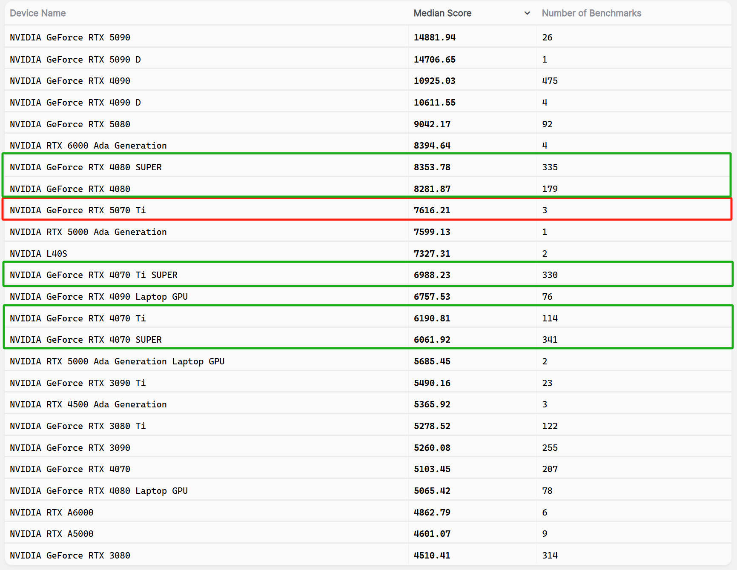Click benchmark count 255 for RTX 3090
This screenshot has height=570, width=737.
coord(550,448)
